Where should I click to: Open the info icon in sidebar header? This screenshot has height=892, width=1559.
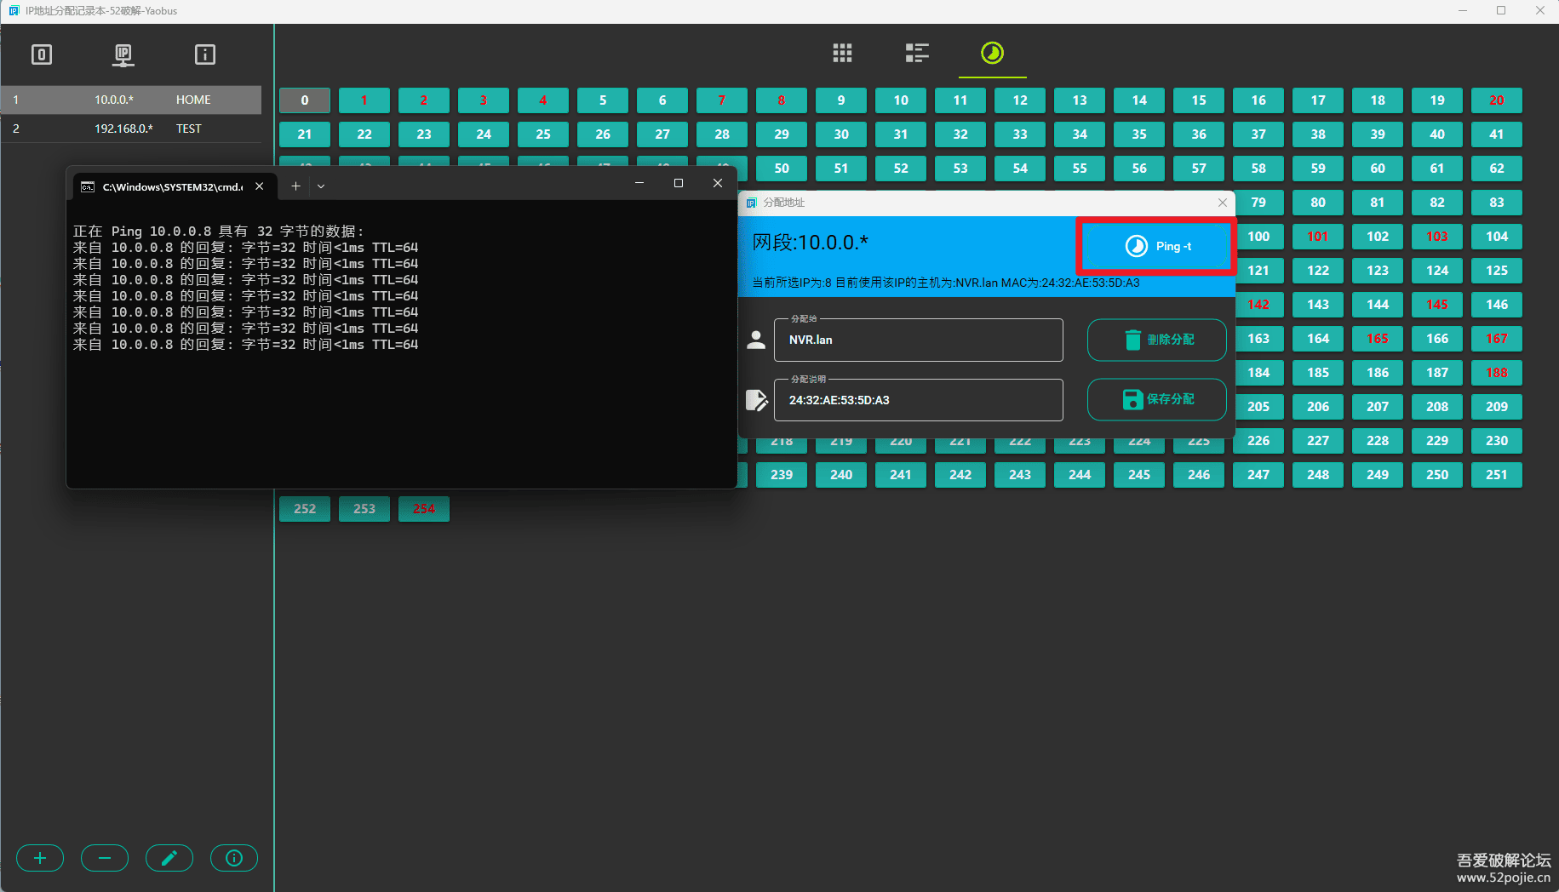(x=205, y=55)
